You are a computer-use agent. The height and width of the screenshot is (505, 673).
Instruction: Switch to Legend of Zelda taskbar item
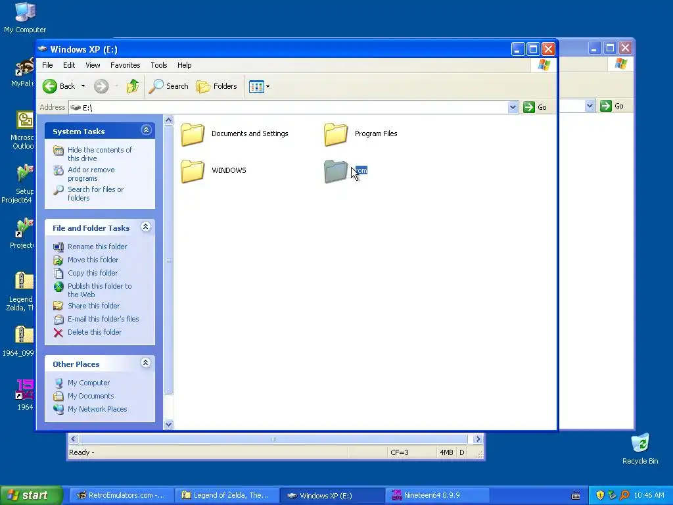coord(226,496)
